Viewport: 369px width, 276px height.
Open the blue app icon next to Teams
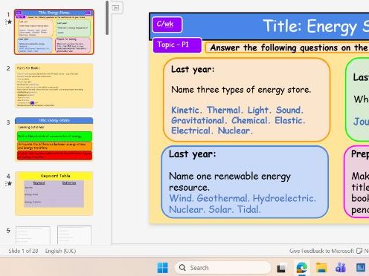(x=361, y=268)
